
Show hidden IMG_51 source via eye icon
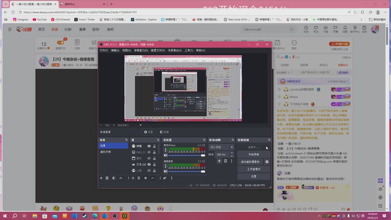149,152
